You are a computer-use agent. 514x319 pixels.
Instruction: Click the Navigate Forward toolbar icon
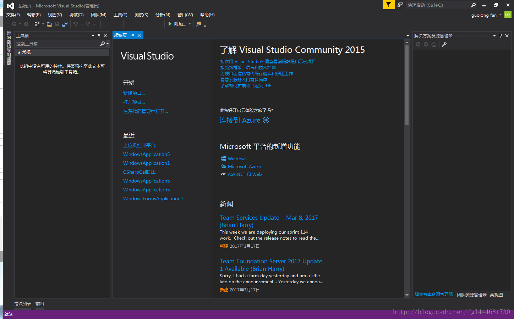click(26, 24)
